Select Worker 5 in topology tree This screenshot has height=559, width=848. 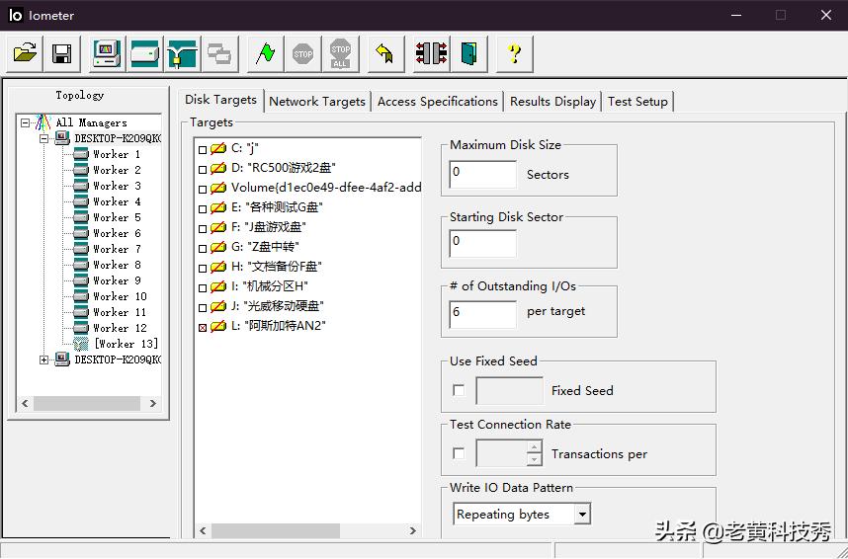[x=117, y=217]
